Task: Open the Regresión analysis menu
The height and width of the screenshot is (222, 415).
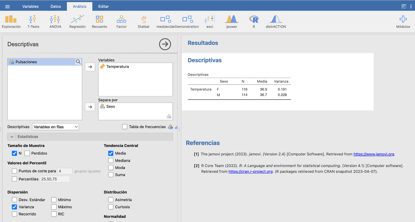Action: click(77, 22)
